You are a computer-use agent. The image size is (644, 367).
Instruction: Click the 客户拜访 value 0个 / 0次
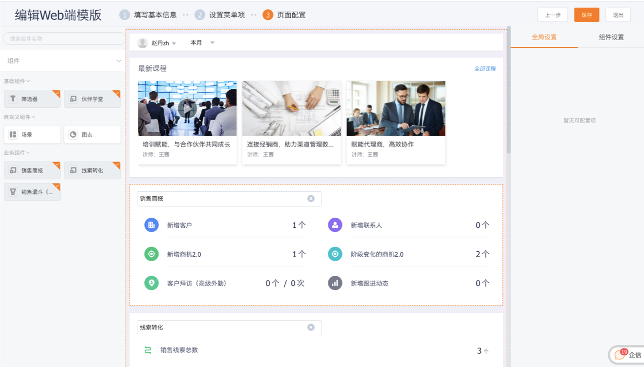coord(285,283)
